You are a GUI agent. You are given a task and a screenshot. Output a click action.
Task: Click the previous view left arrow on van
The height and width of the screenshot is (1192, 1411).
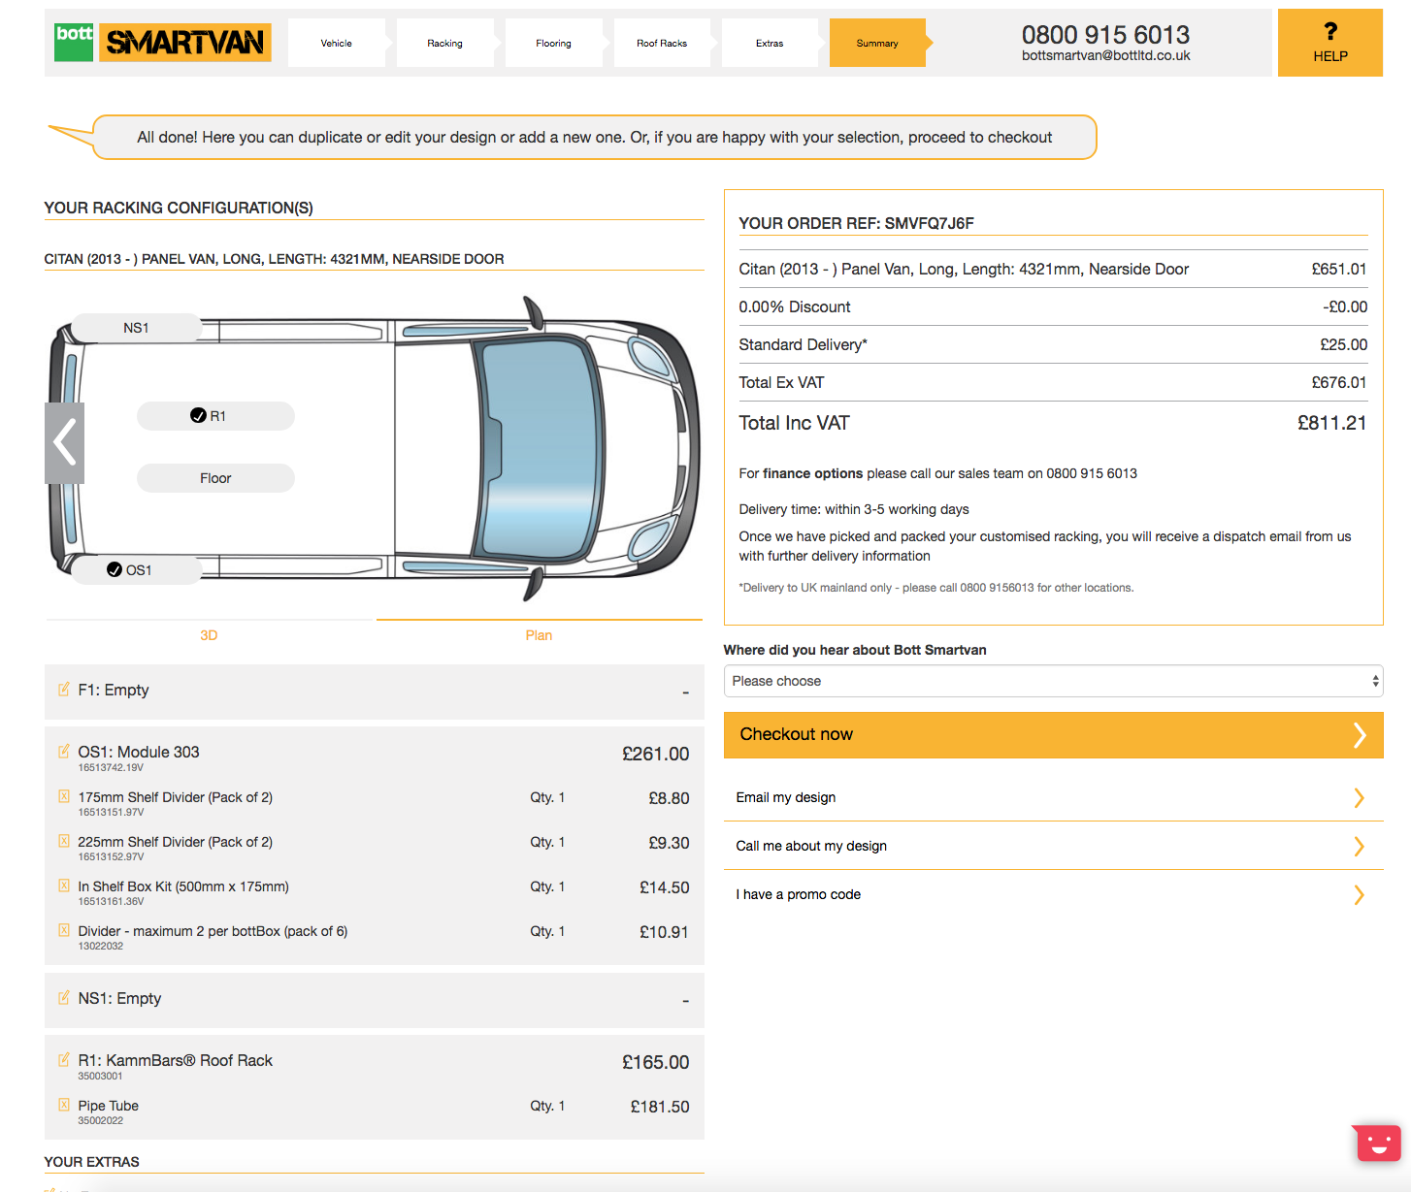pyautogui.click(x=65, y=443)
